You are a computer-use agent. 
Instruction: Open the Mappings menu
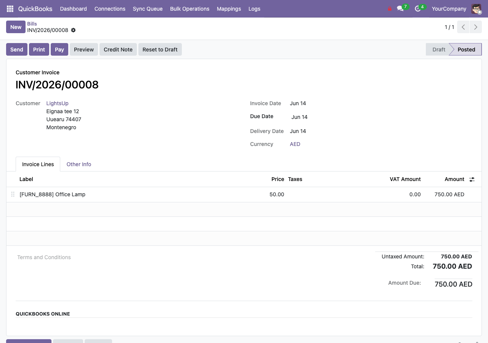coord(229,9)
